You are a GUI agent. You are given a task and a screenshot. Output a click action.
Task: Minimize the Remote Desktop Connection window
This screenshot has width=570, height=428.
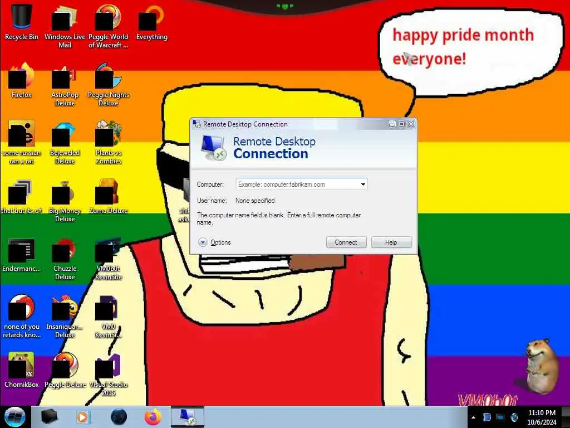[x=392, y=124]
